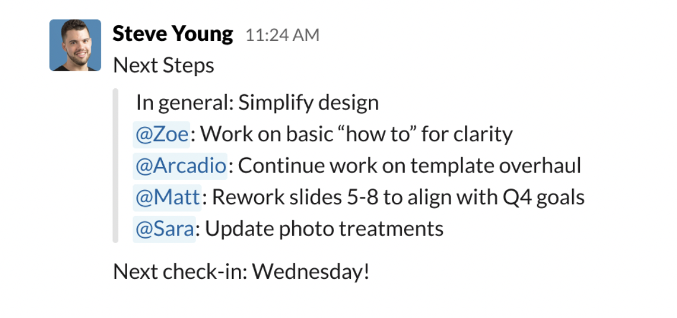The image size is (677, 318).
Task: Click the phrase "Simplify design"
Action: tap(309, 103)
